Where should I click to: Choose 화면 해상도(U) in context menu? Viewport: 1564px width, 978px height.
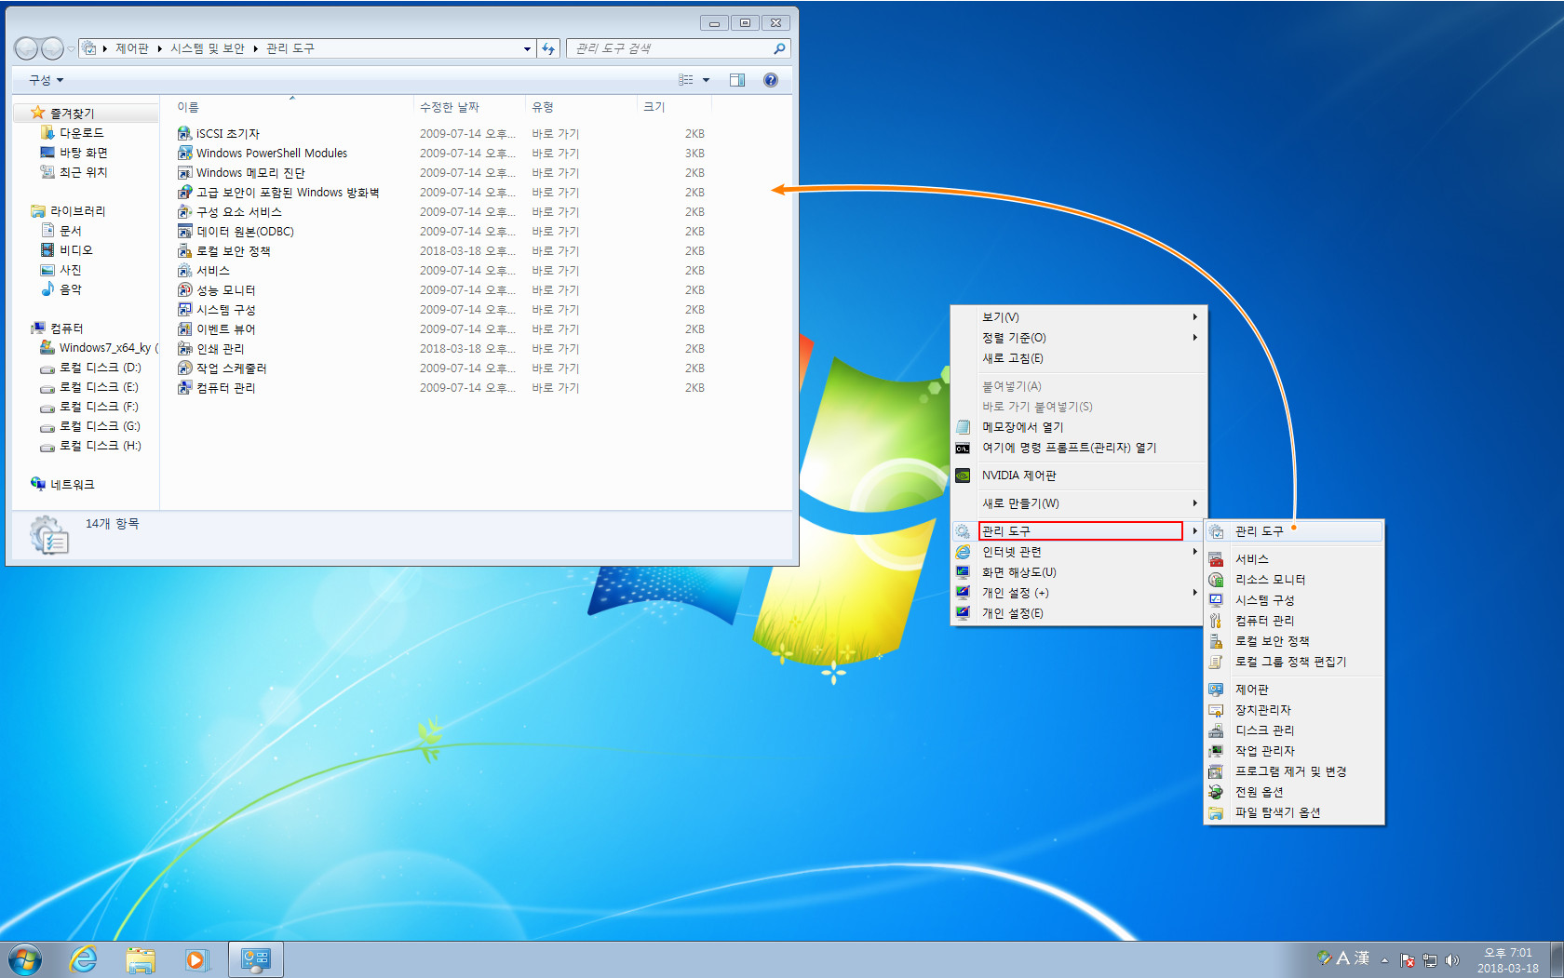pyautogui.click(x=1078, y=572)
